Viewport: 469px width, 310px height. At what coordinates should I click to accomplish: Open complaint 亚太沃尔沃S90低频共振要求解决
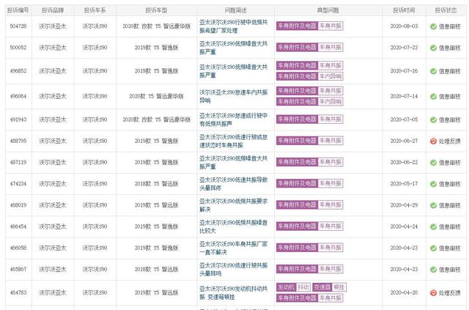233,205
